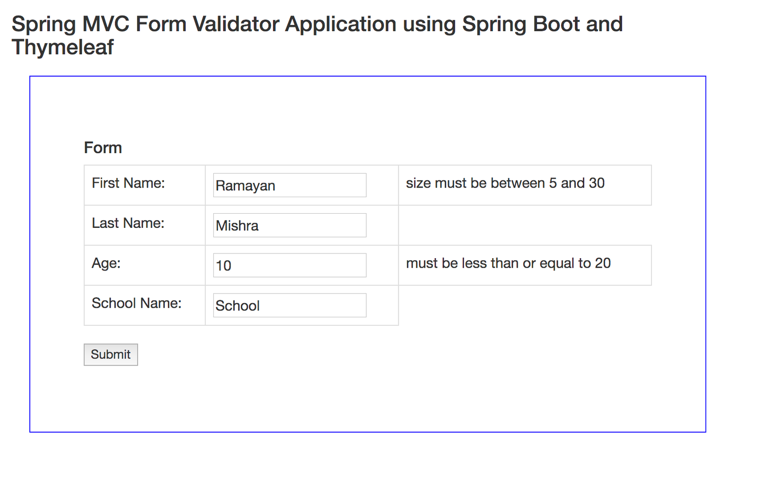757x478 pixels.
Task: Click the "Last Name:" label
Action: tap(128, 223)
